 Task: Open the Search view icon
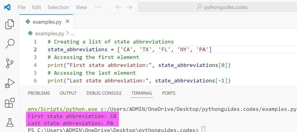(x=10, y=44)
